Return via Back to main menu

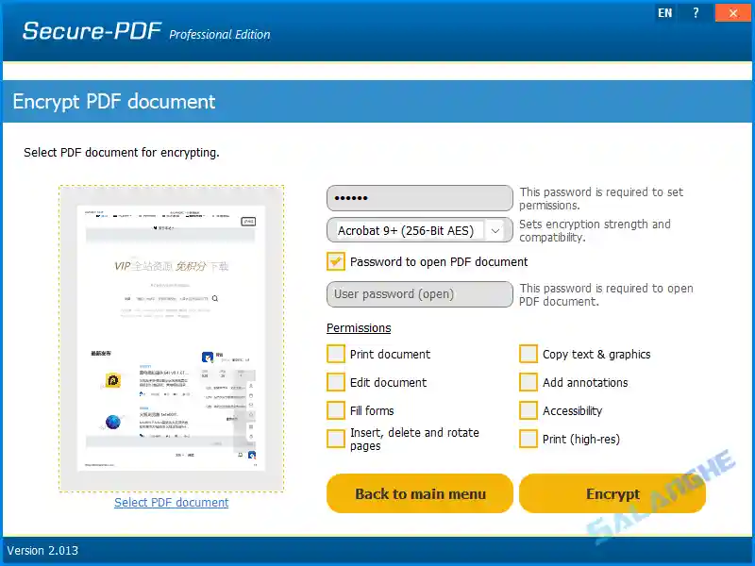419,493
